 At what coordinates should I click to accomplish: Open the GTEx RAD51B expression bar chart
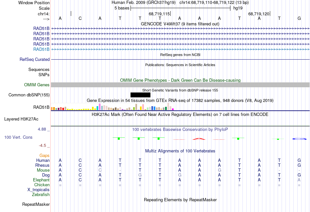coord(112,106)
